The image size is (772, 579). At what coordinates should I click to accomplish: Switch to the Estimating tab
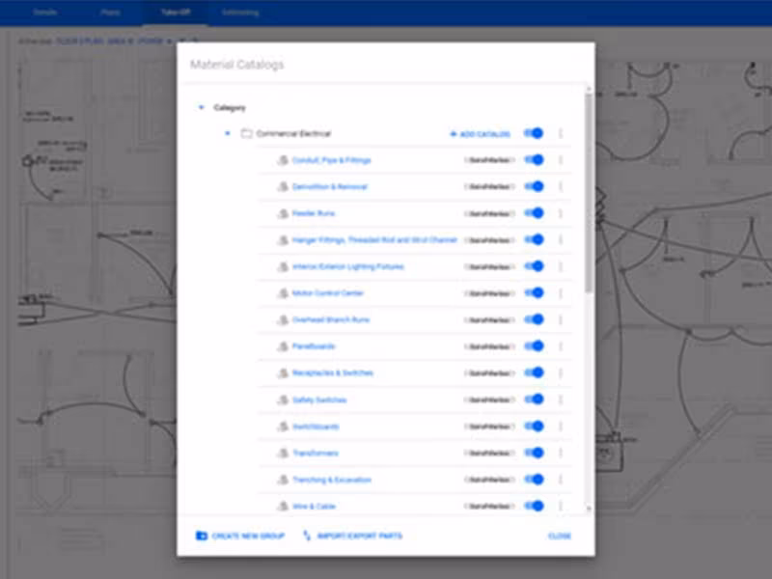(x=240, y=13)
